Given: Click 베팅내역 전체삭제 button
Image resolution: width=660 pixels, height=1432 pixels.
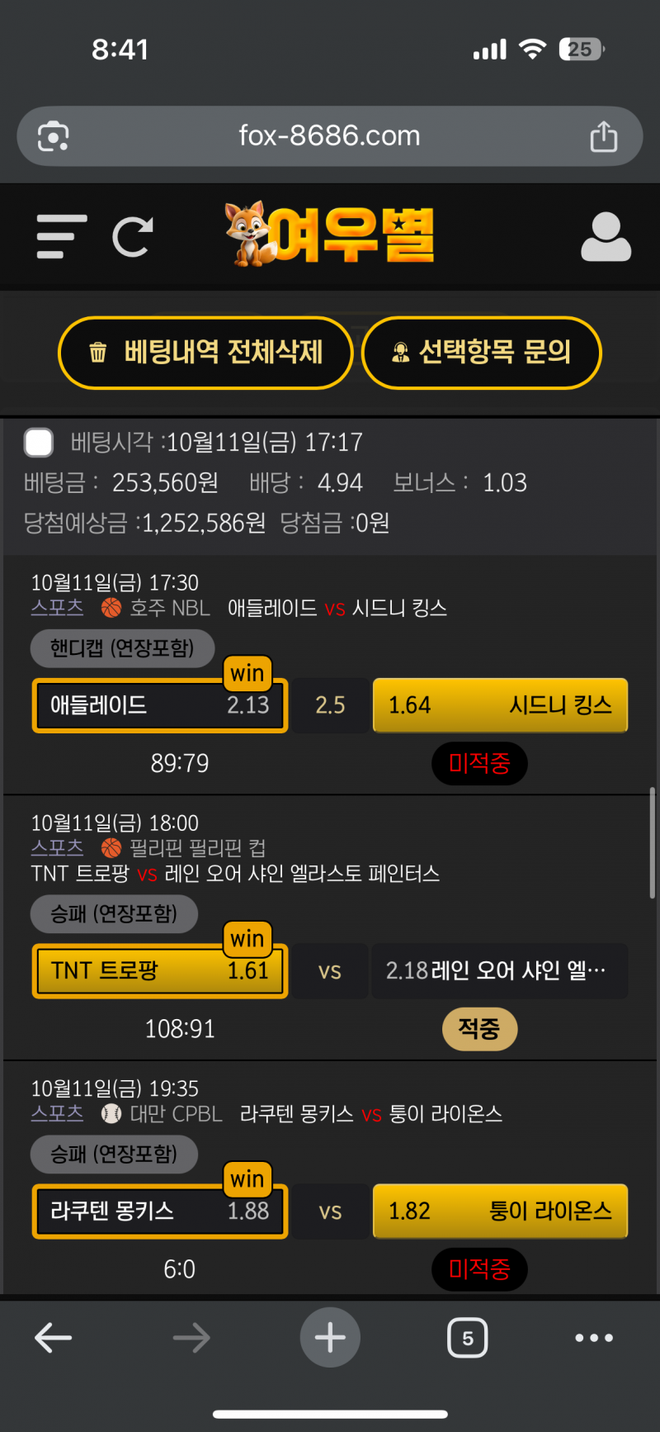Looking at the screenshot, I should (x=205, y=353).
